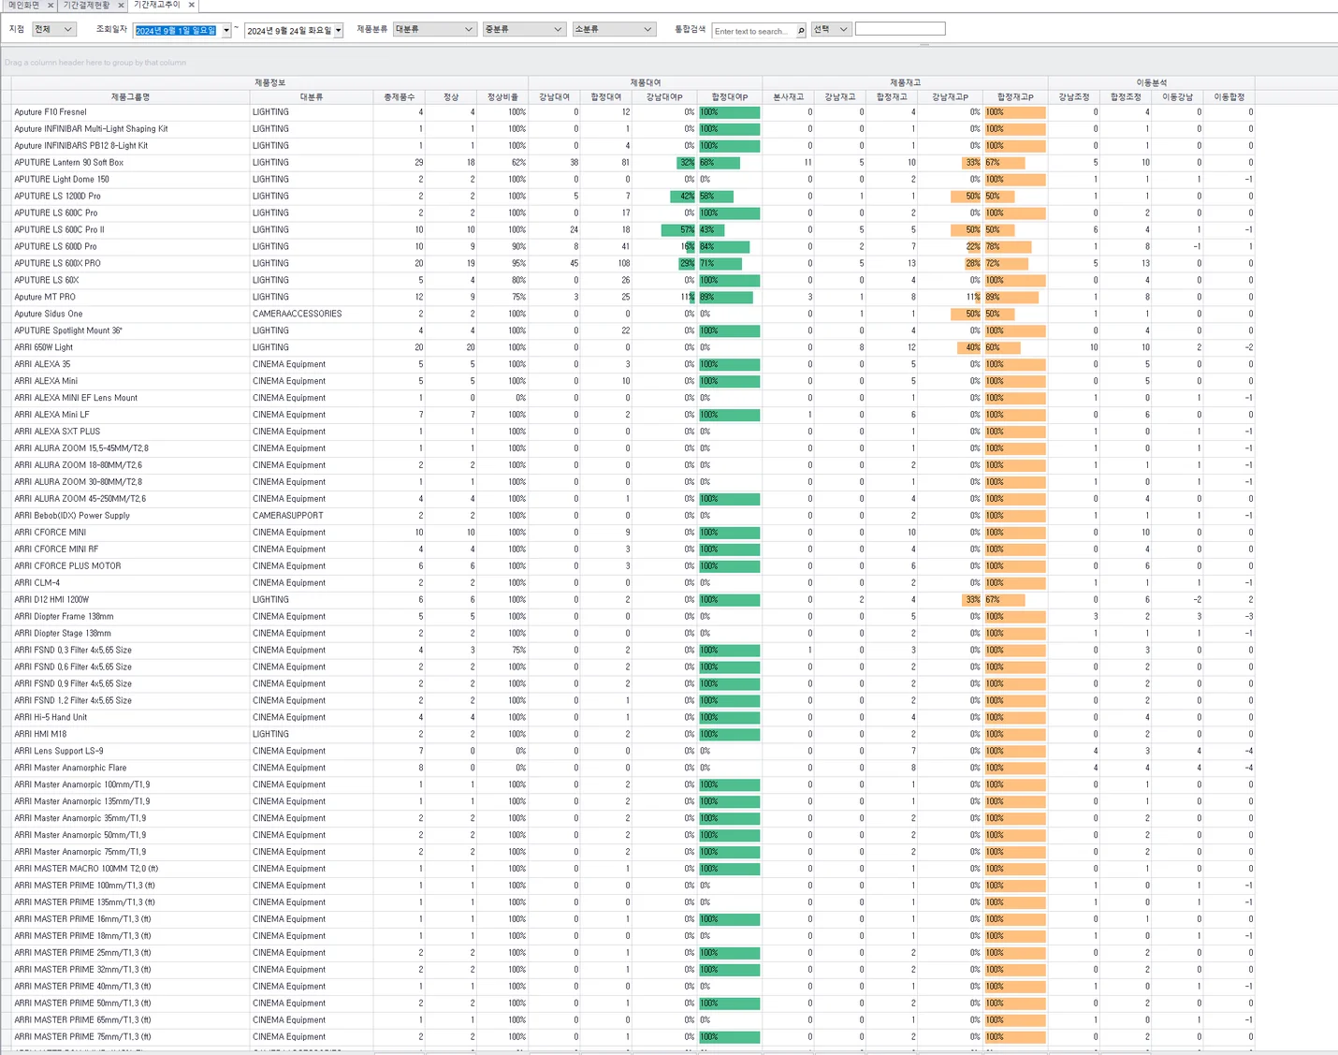Switch to the 메인화면 tab
Screen dimensions: 1338x1055
pos(24,5)
